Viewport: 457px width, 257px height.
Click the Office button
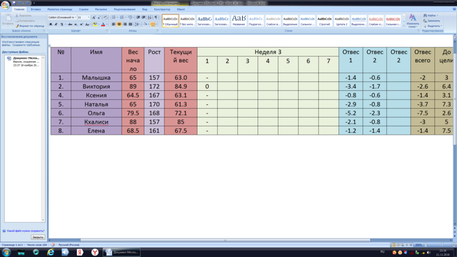(x=5, y=5)
